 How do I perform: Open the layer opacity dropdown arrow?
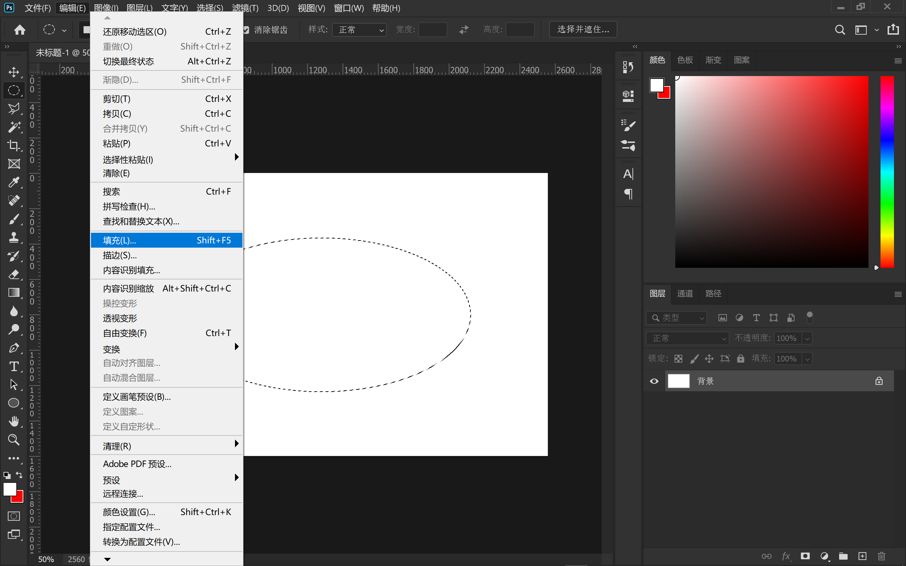tap(807, 339)
